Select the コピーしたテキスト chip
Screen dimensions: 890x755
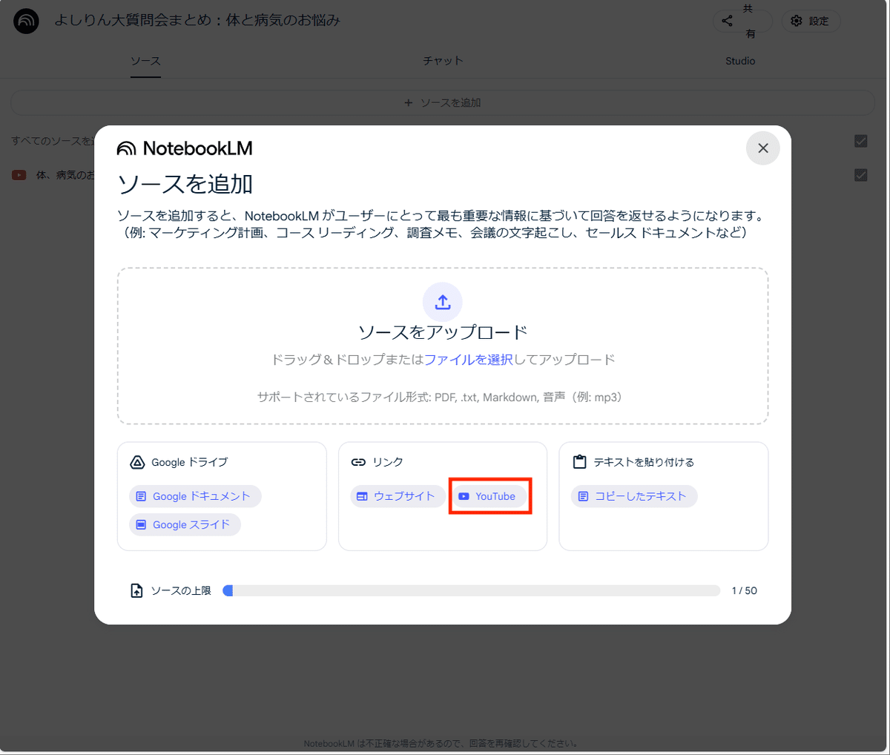pos(634,496)
